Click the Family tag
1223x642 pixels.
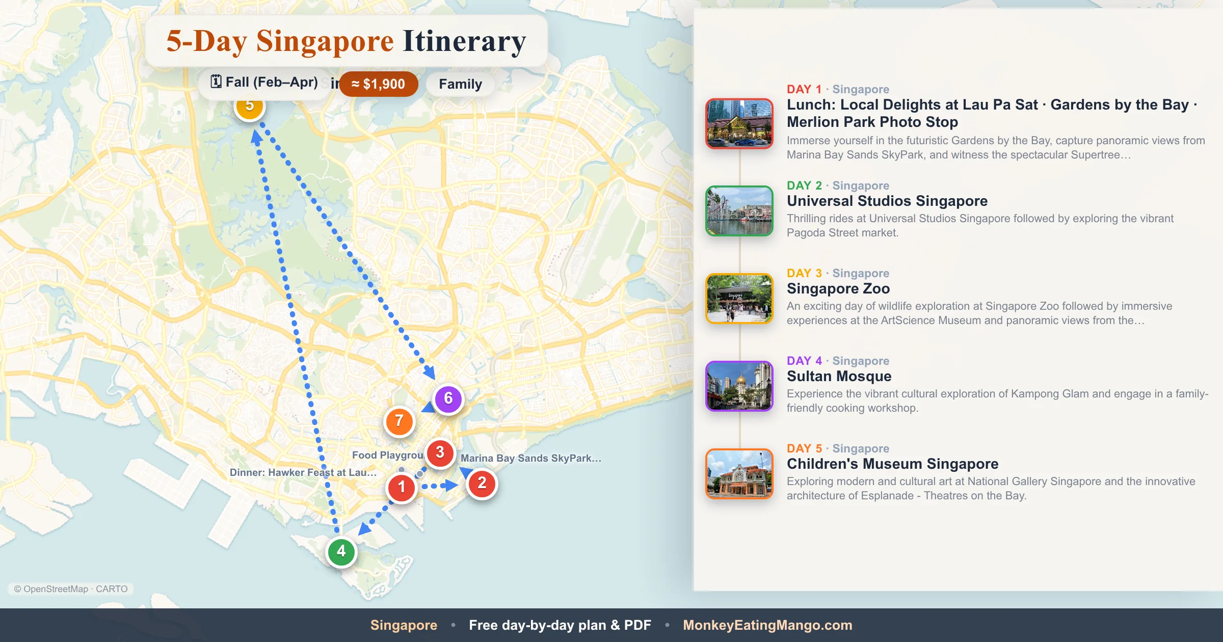point(460,84)
